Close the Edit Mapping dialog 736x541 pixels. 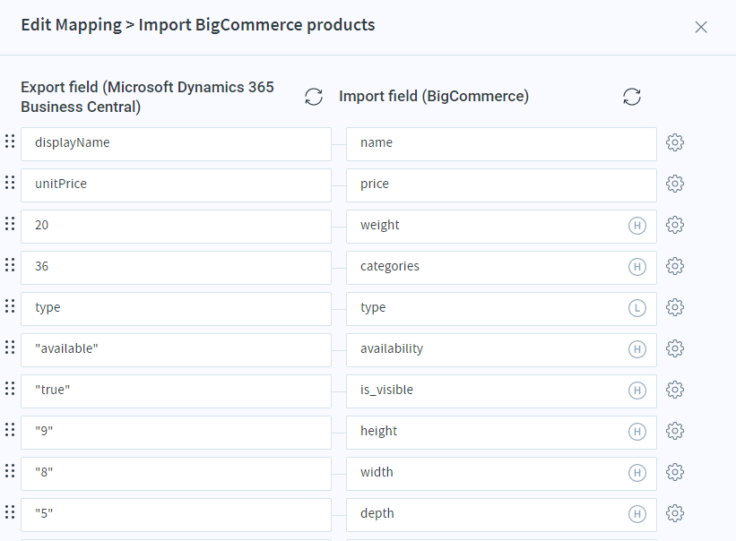(x=701, y=27)
